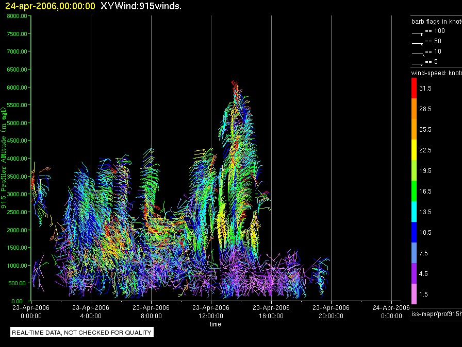Click the 'wind-speed: knots' legend heading
The image size is (462, 347).
point(437,73)
